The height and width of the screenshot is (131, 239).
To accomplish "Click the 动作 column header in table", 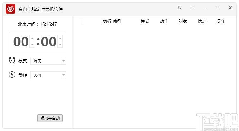I will 164,21.
